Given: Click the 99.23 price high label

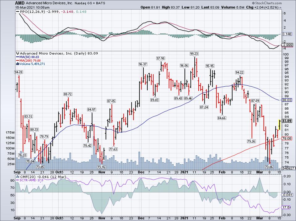Looking at the screenshot, I should click(x=194, y=54).
